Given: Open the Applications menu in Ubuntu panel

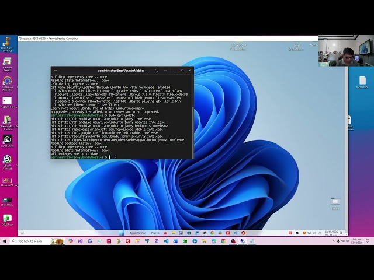Looking at the screenshot, I should 138,233.
